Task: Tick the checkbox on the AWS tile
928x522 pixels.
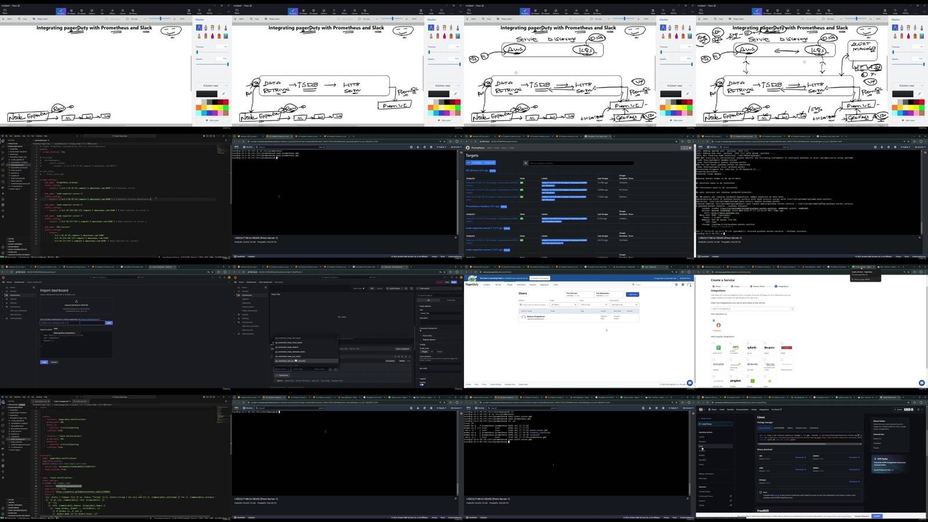Action: click(x=731, y=343)
